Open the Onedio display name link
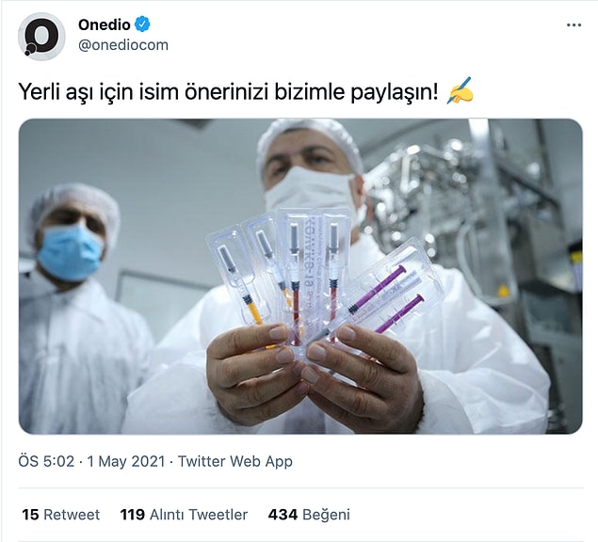The height and width of the screenshot is (542, 598). click(x=105, y=24)
